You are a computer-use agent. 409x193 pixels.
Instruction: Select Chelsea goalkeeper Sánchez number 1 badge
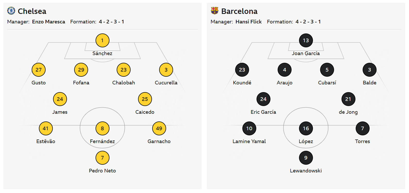102,40
